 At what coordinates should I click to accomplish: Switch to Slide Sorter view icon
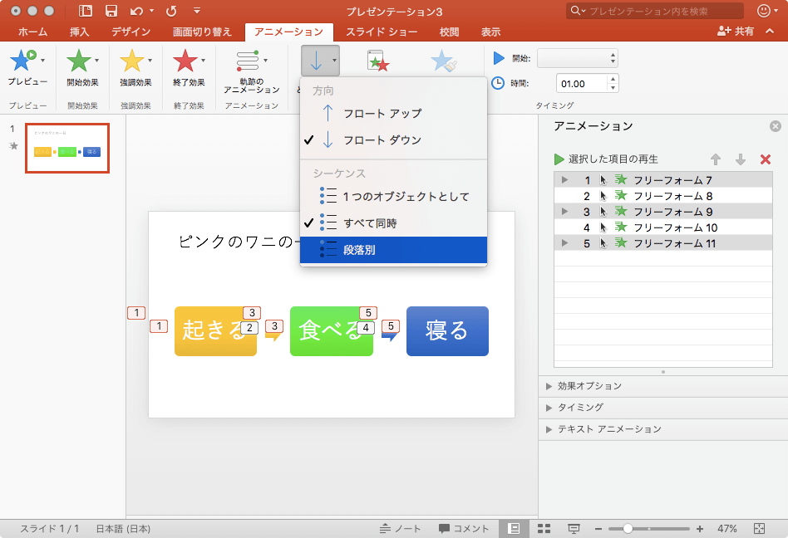click(x=544, y=528)
